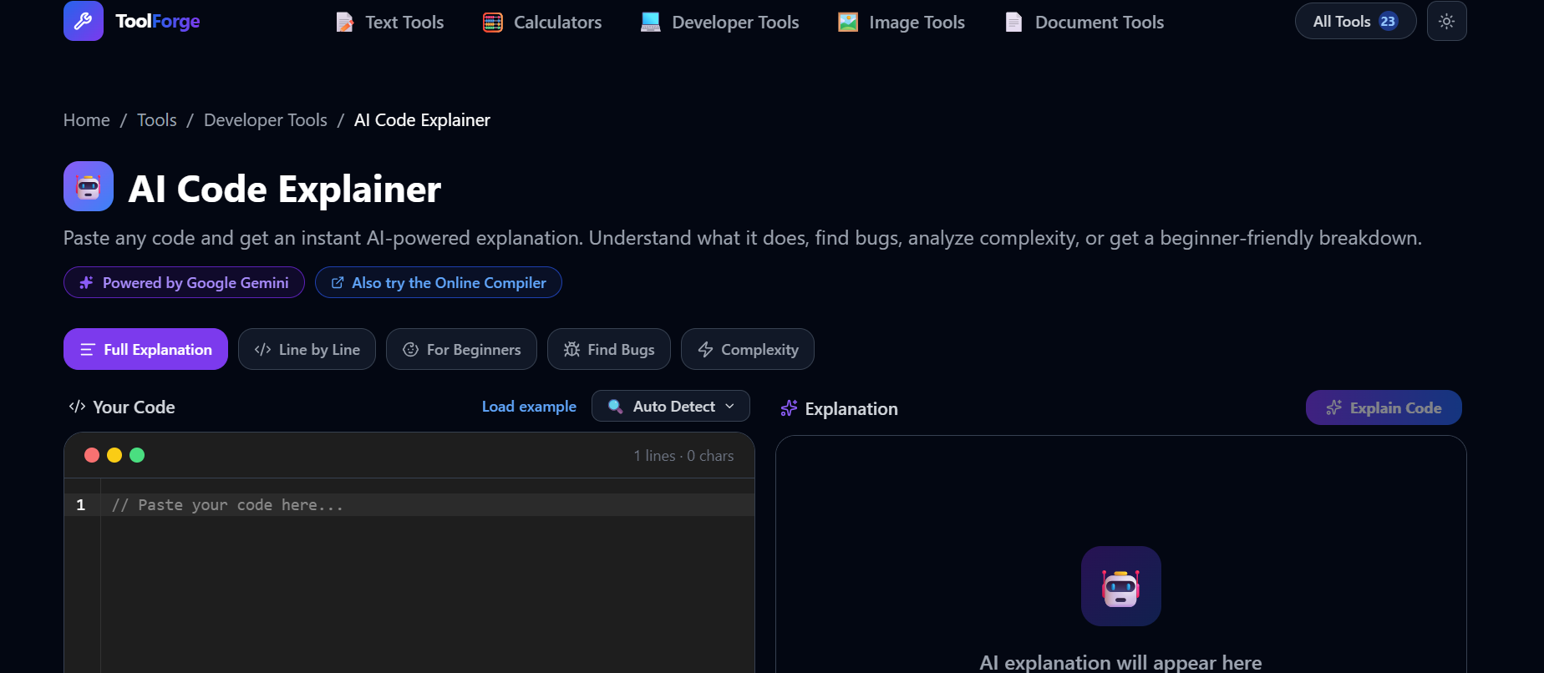The height and width of the screenshot is (673, 1544).
Task: Select the Complexity mode
Action: tap(748, 349)
